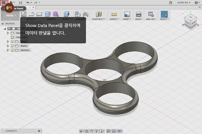Open the INSERT menu
Viewport: 202px width, 134px height.
click(x=127, y=19)
